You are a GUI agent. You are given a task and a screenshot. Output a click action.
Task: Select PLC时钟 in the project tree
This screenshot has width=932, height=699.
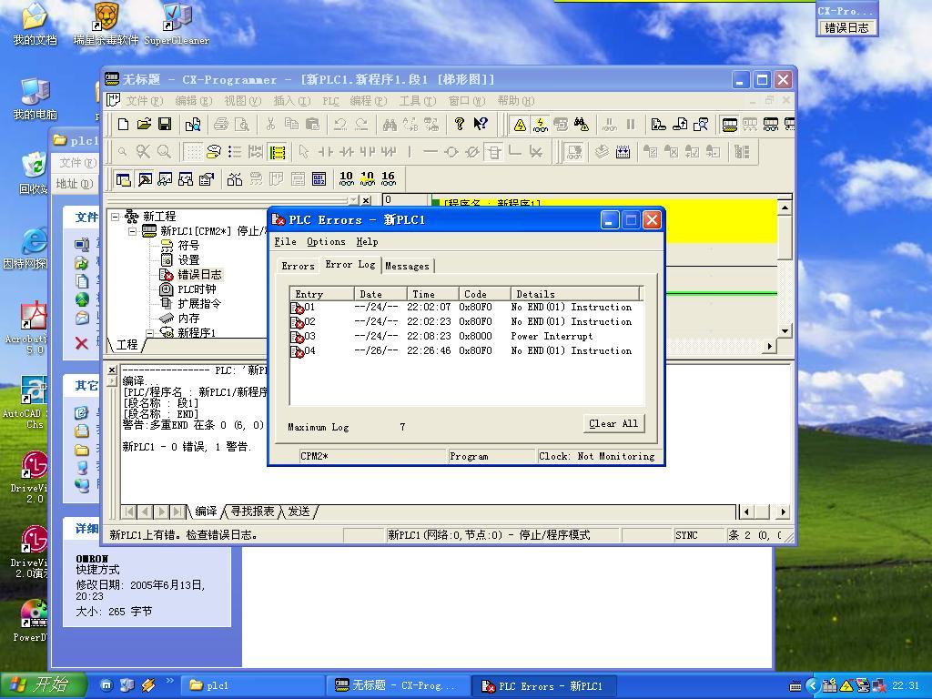click(197, 289)
